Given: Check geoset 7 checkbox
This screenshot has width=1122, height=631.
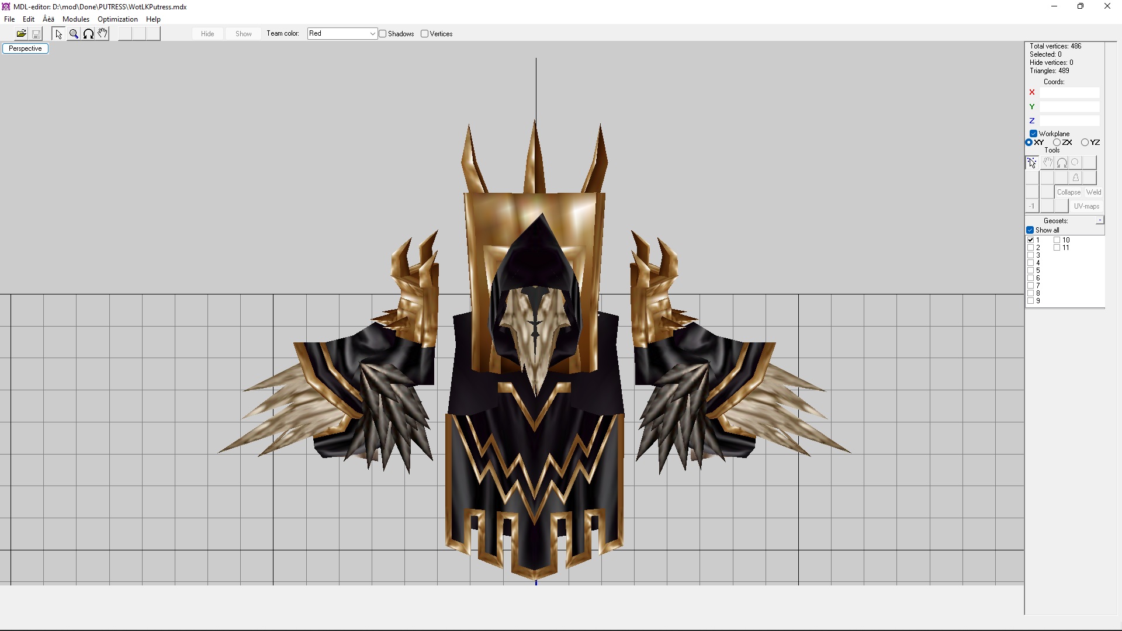Looking at the screenshot, I should [x=1031, y=286].
